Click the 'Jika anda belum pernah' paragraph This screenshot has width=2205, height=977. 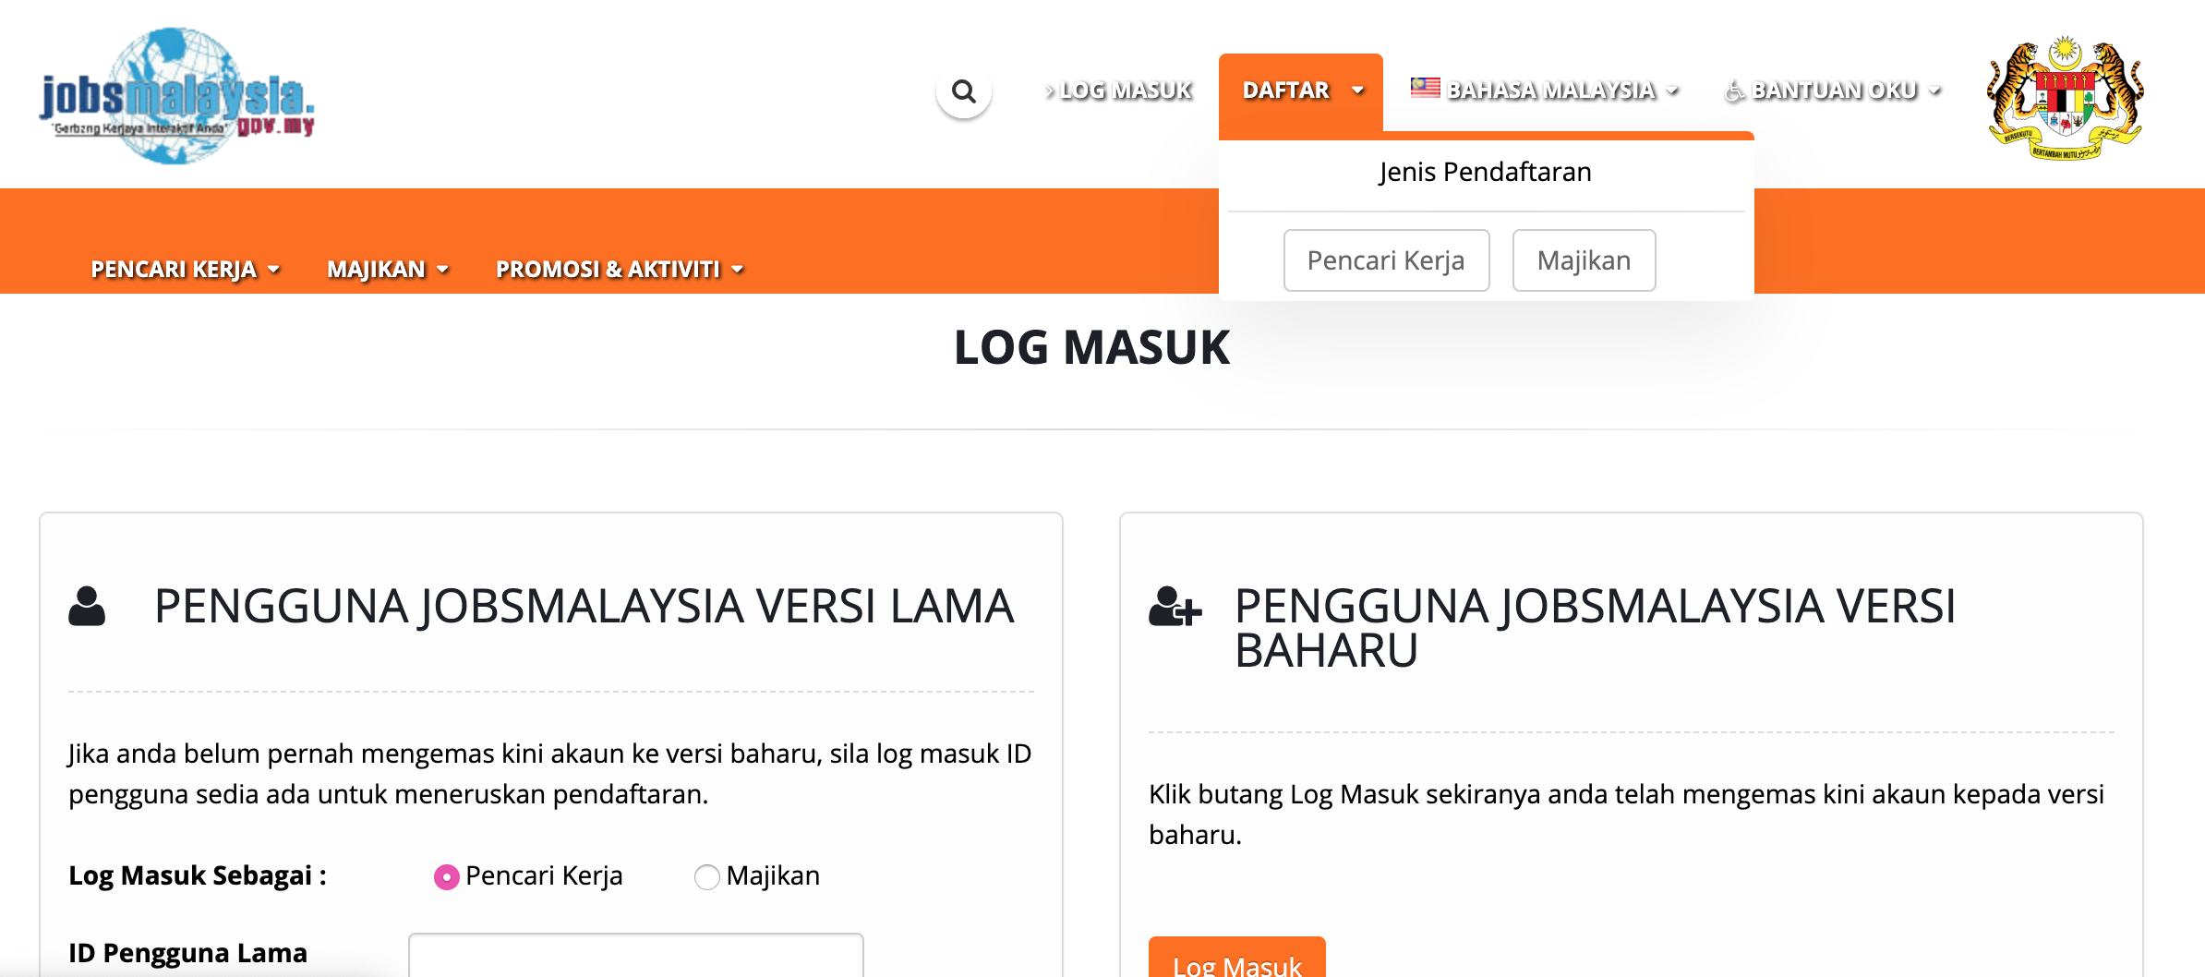click(x=549, y=774)
